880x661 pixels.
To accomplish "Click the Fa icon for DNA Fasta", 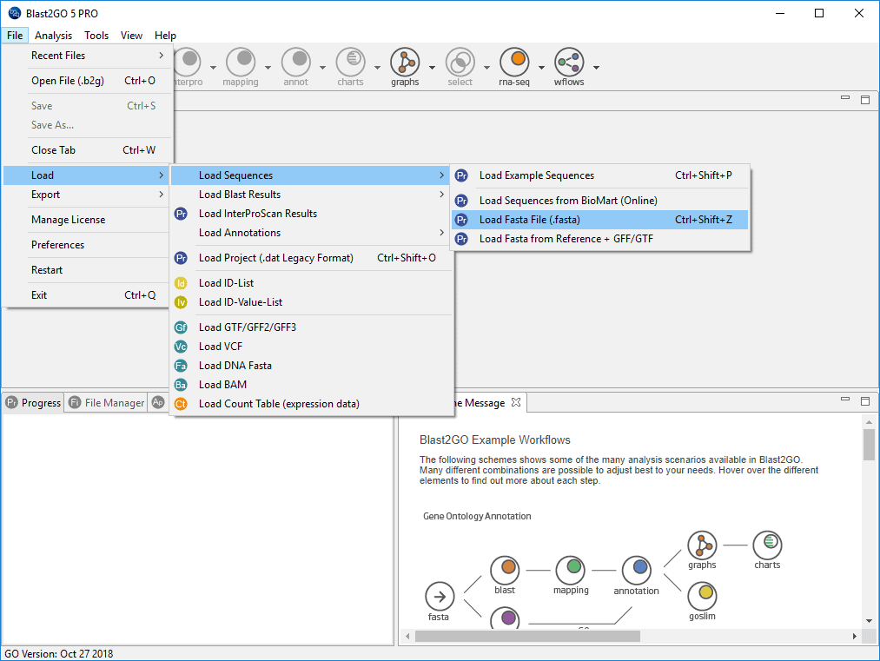I will (x=181, y=366).
